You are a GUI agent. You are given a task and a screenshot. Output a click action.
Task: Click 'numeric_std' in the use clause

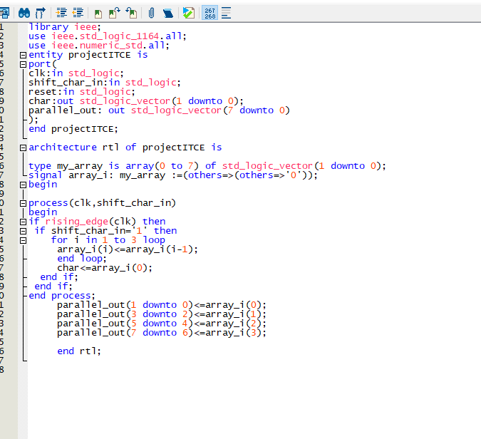pyautogui.click(x=111, y=46)
